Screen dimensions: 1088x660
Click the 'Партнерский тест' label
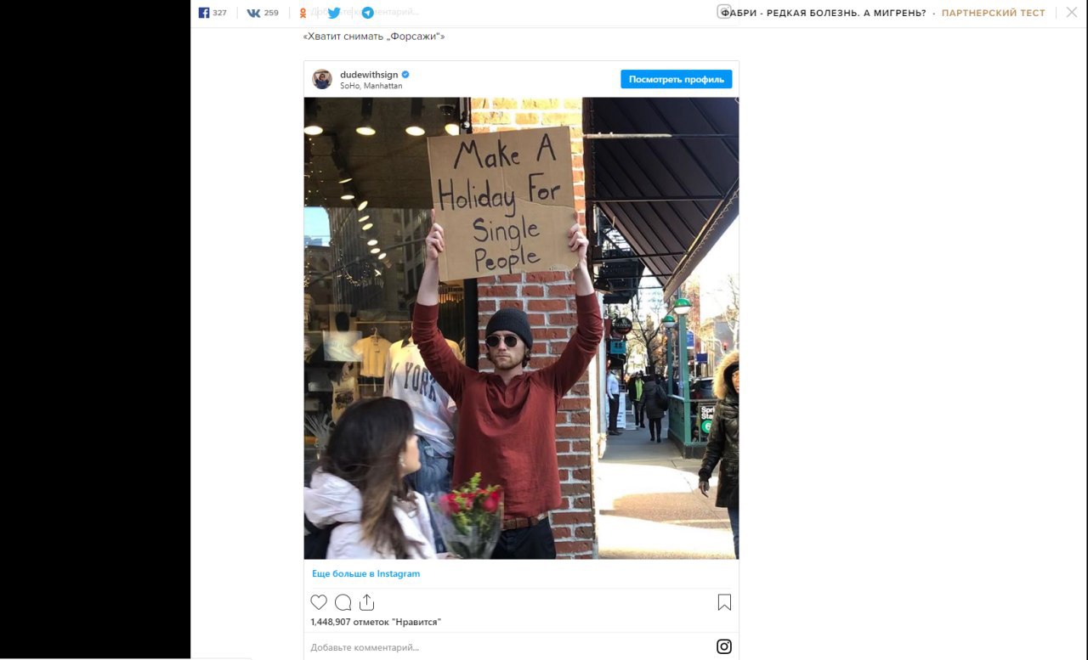point(994,13)
